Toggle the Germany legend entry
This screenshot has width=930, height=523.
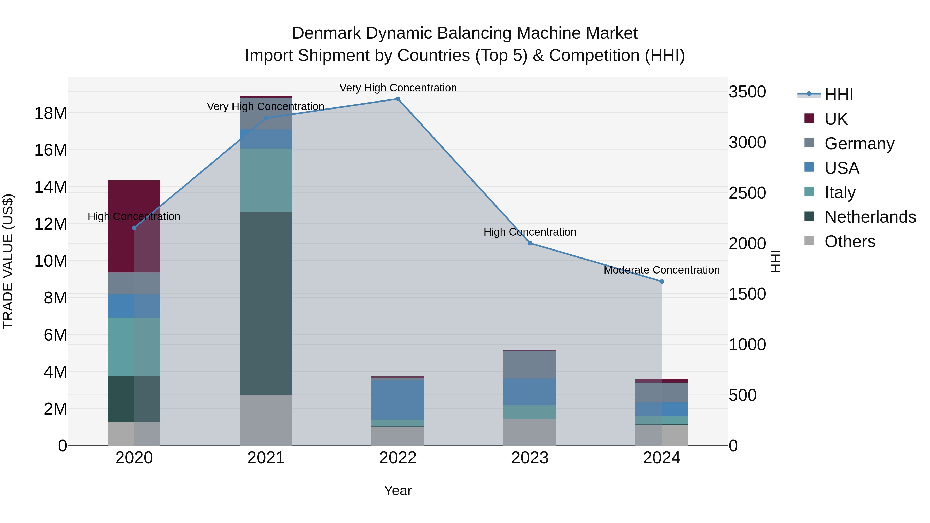(849, 143)
